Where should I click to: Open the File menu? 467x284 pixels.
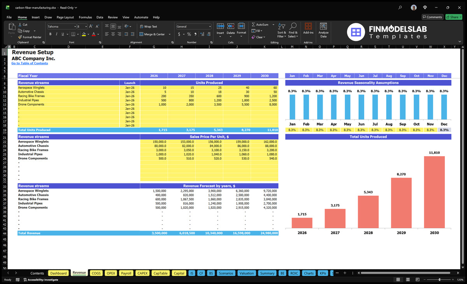click(9, 17)
